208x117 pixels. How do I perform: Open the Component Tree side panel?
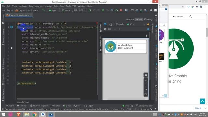[100, 43]
